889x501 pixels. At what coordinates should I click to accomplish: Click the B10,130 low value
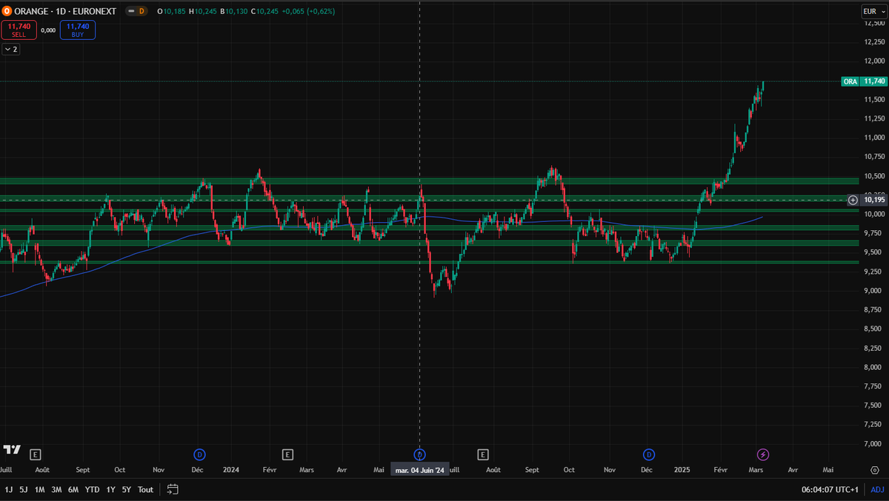[233, 11]
